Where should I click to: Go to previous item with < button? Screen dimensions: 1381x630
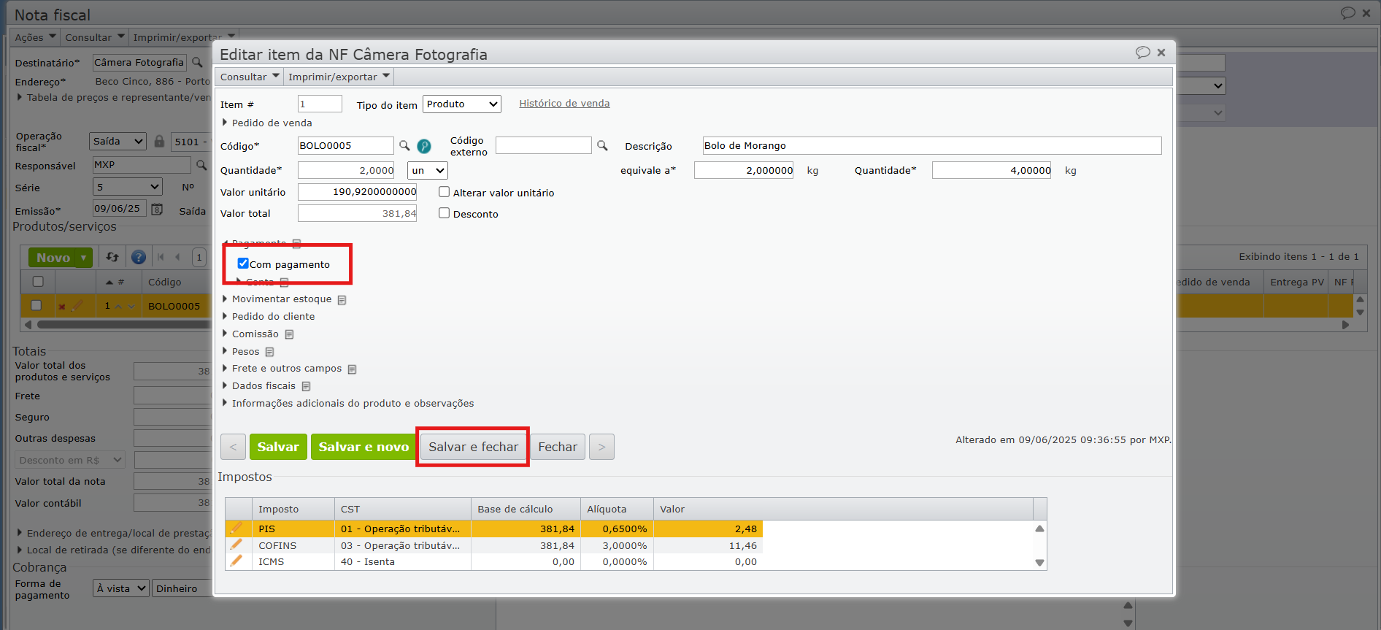click(x=233, y=447)
